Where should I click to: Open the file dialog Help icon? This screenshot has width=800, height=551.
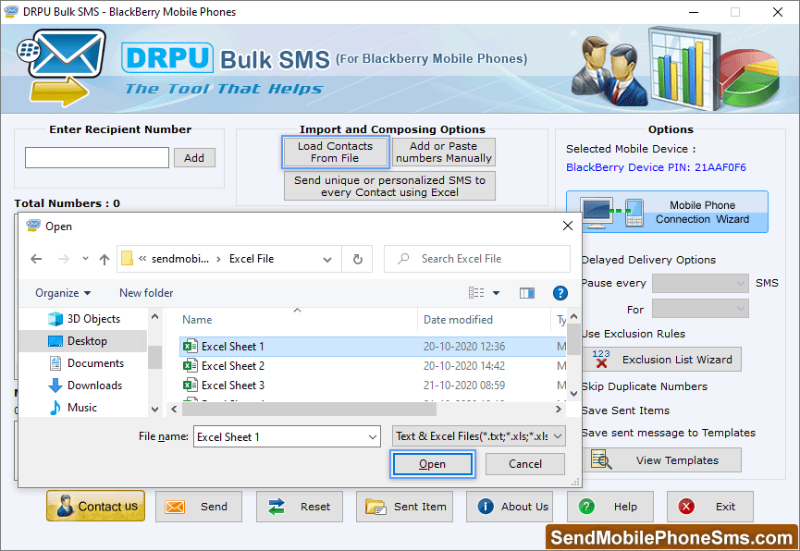[x=560, y=293]
